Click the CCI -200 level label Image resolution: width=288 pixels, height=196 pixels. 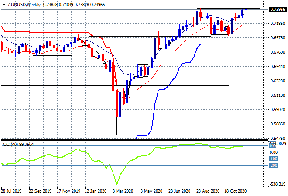click(x=273, y=166)
